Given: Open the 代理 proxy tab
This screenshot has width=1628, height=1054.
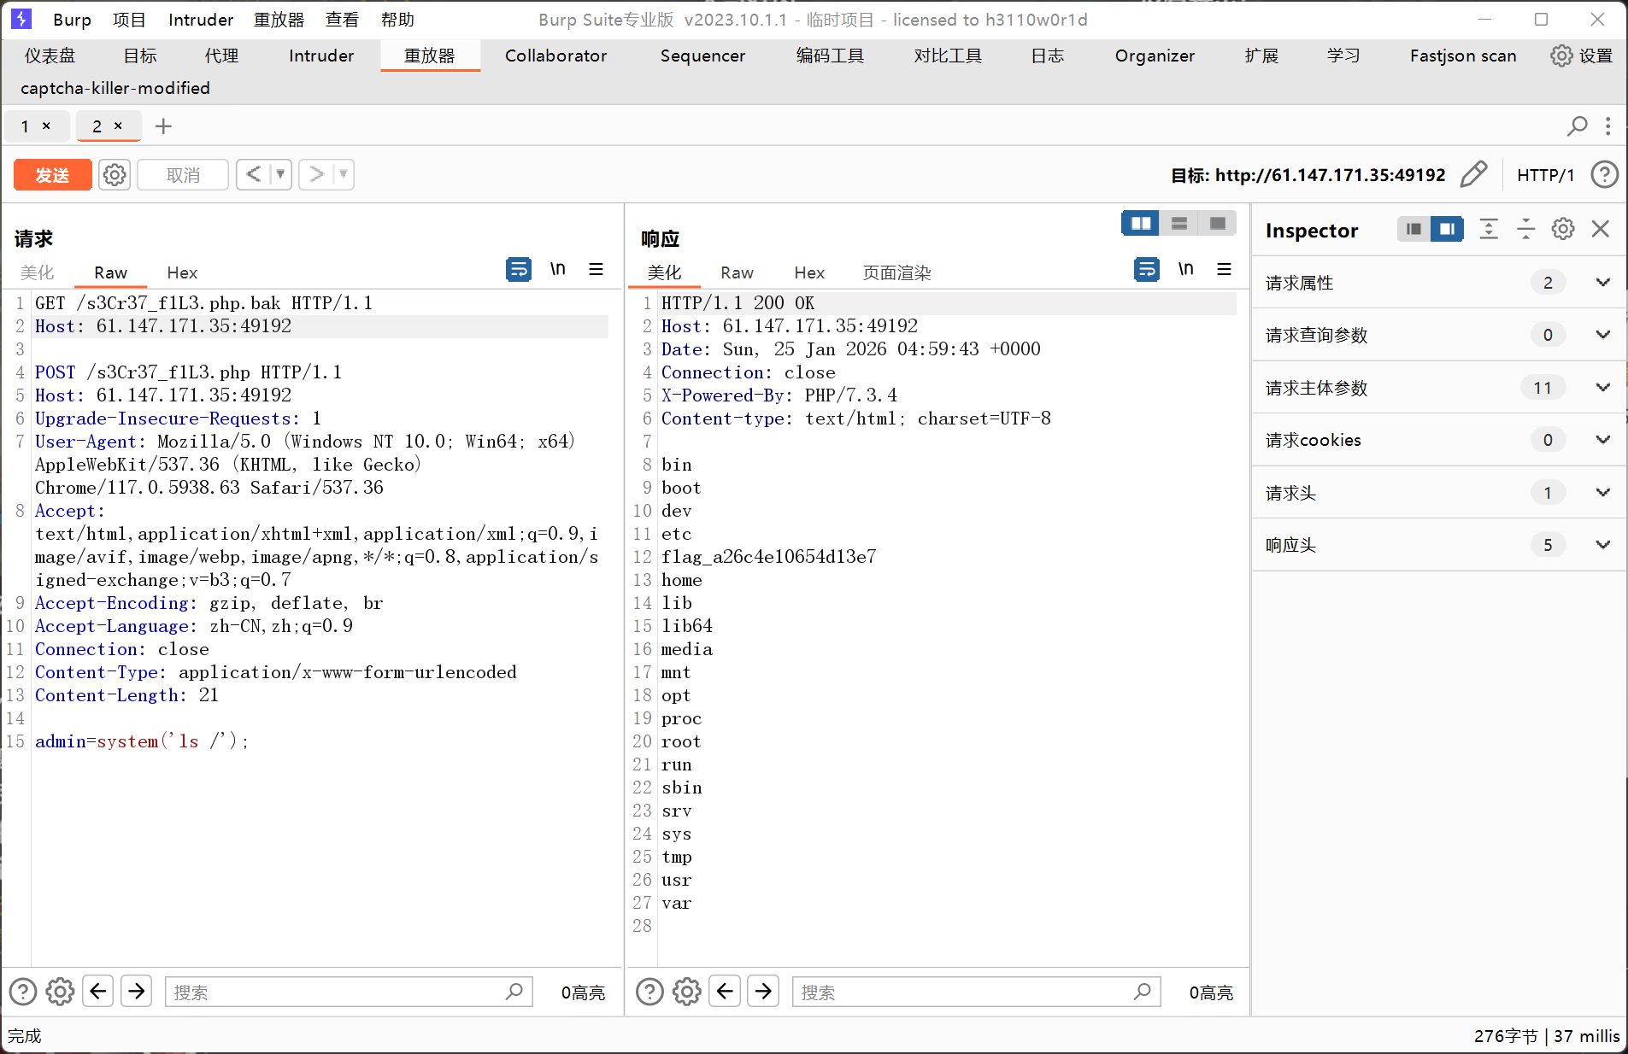Looking at the screenshot, I should tap(221, 56).
